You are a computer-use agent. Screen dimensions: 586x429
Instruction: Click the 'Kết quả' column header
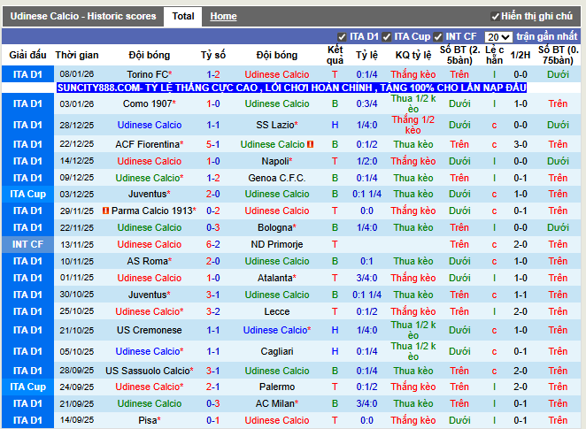[x=335, y=55]
